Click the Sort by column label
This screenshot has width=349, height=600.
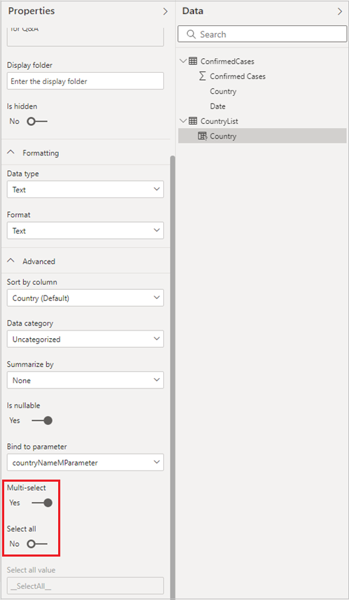[32, 282]
